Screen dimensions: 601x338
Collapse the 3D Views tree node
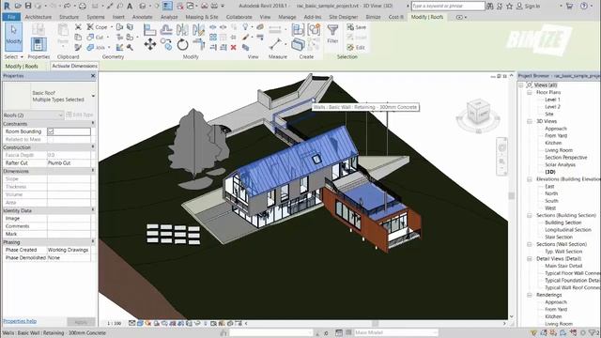coord(530,121)
